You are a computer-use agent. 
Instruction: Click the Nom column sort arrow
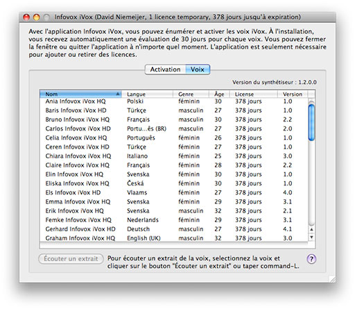tap(118, 94)
